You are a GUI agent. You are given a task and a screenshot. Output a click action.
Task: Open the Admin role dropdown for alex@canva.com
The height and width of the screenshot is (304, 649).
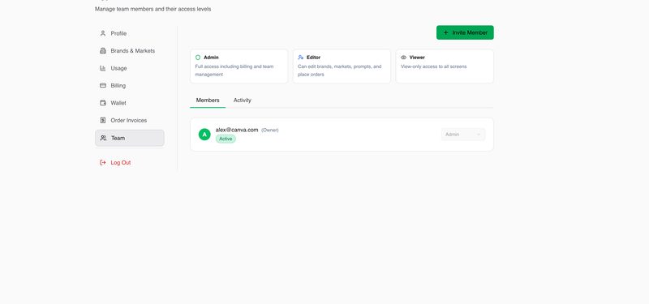(x=463, y=135)
